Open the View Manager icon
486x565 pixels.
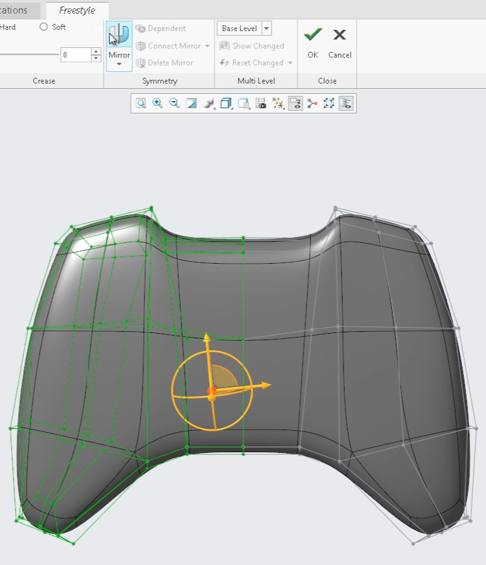[x=244, y=104]
